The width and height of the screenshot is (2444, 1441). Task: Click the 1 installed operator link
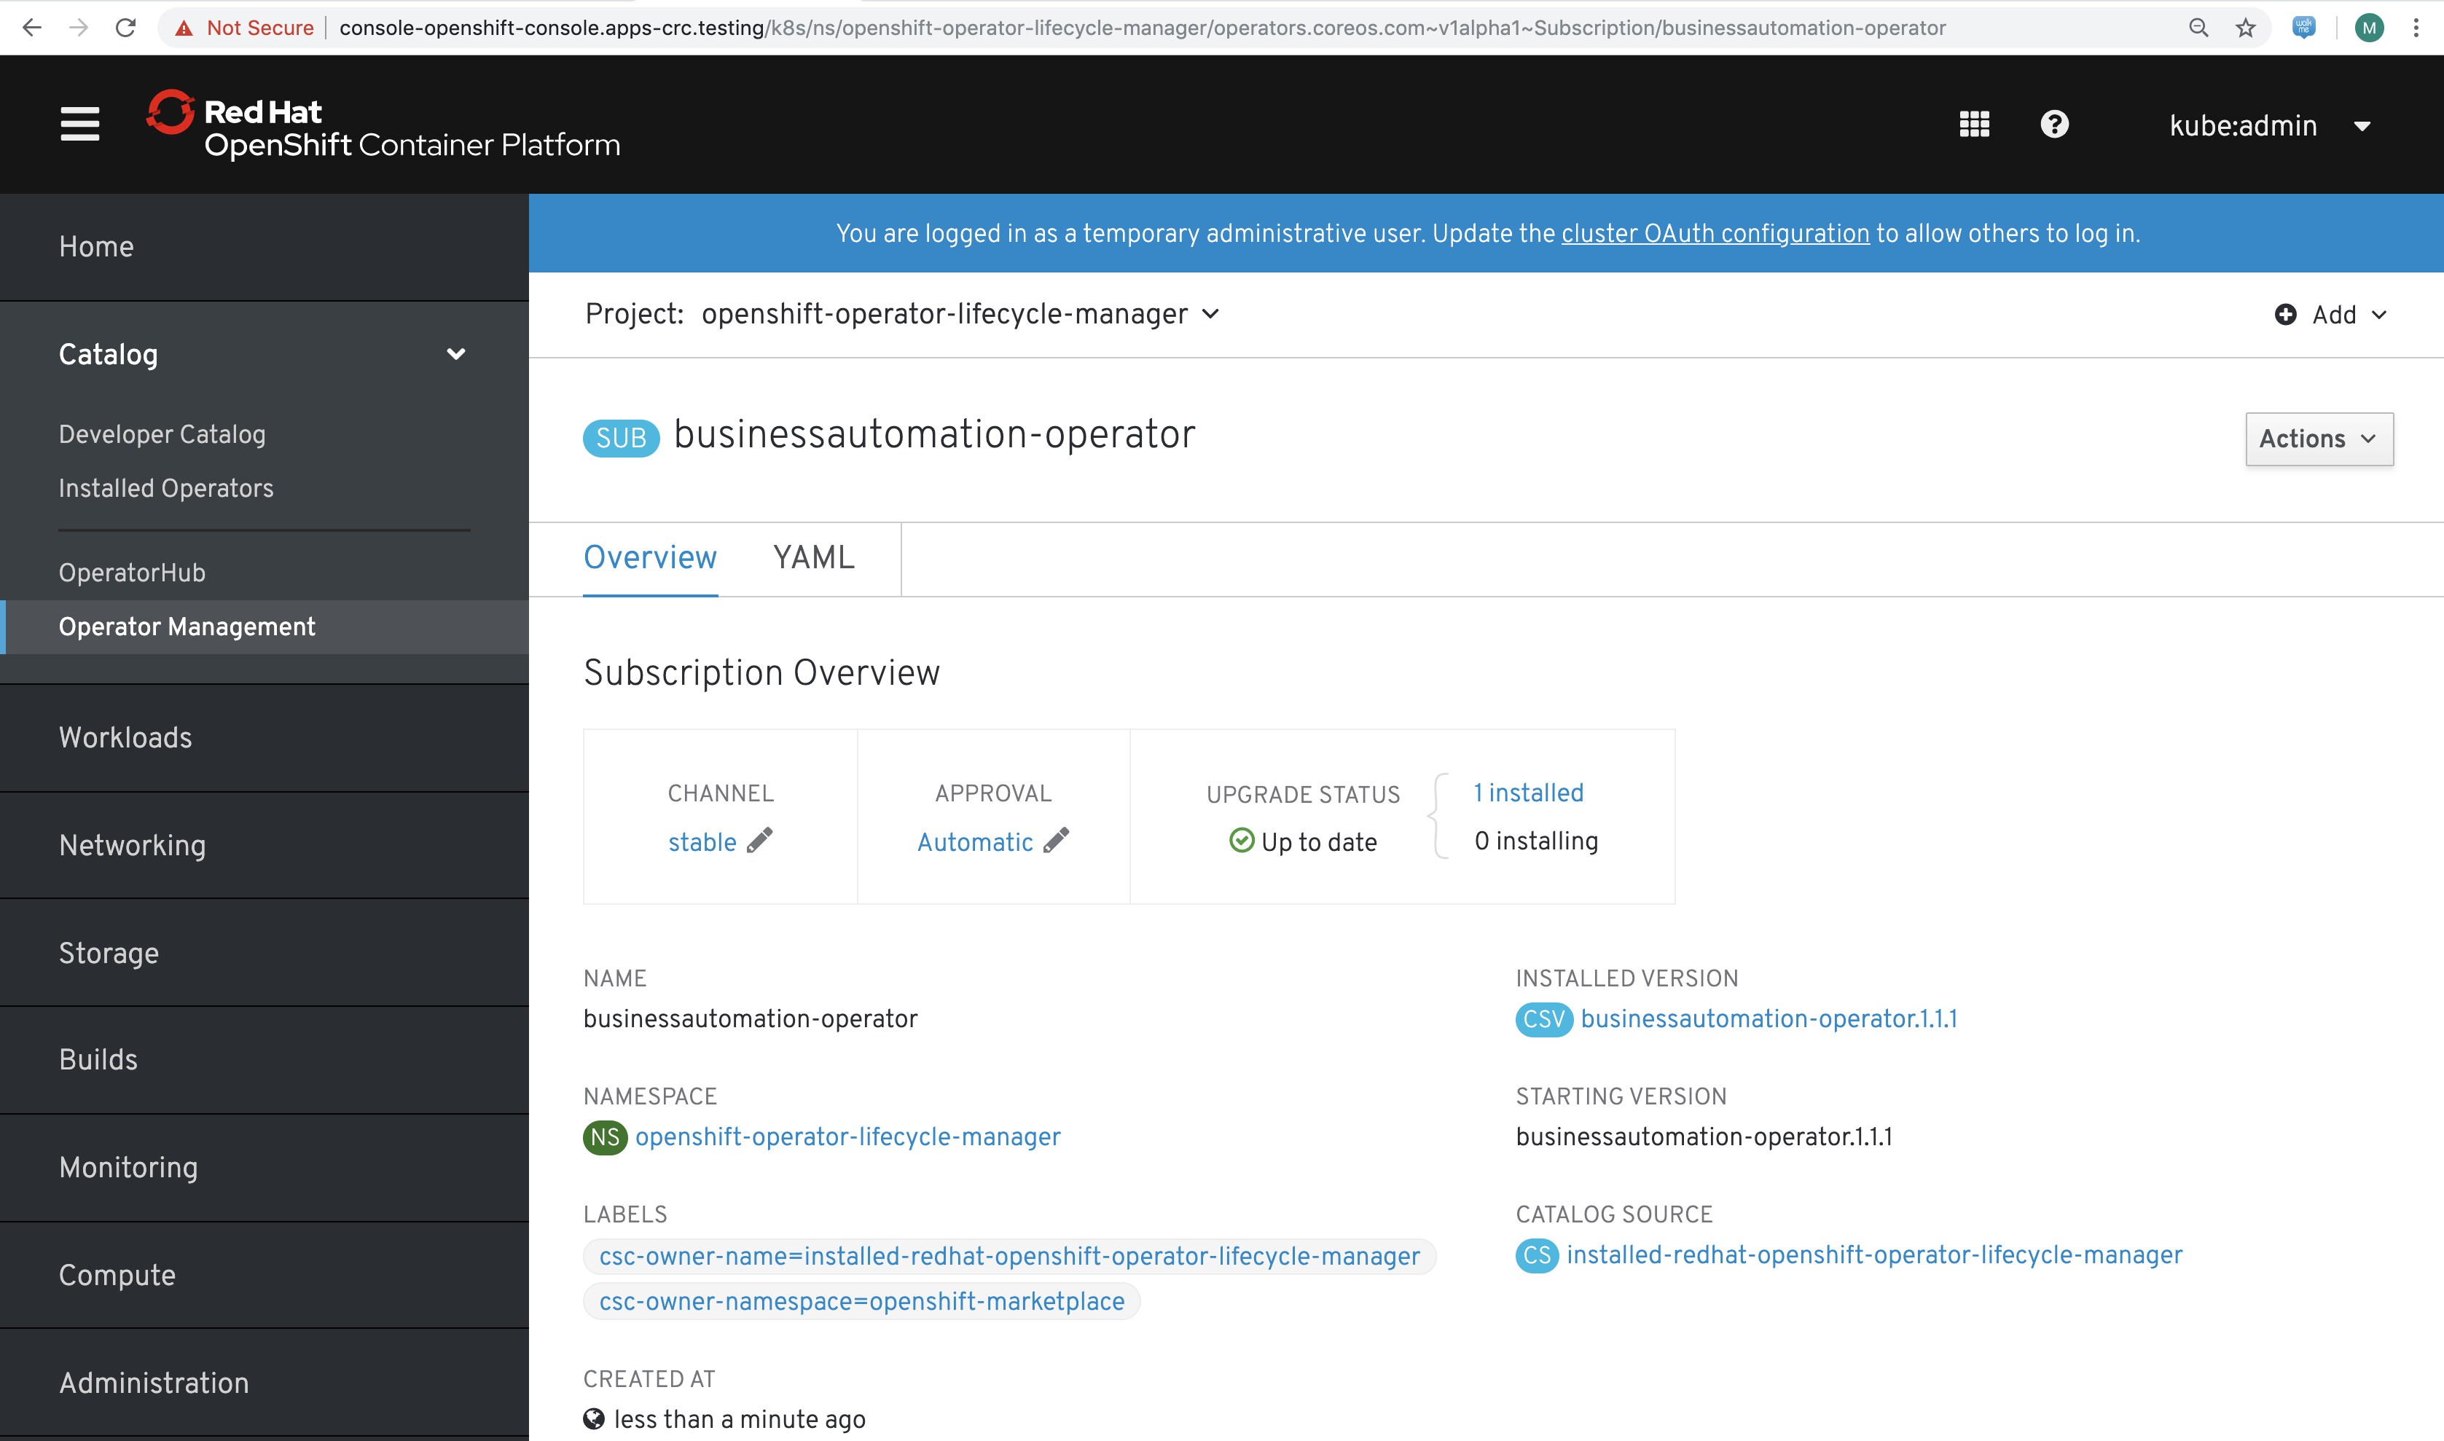pos(1528,793)
